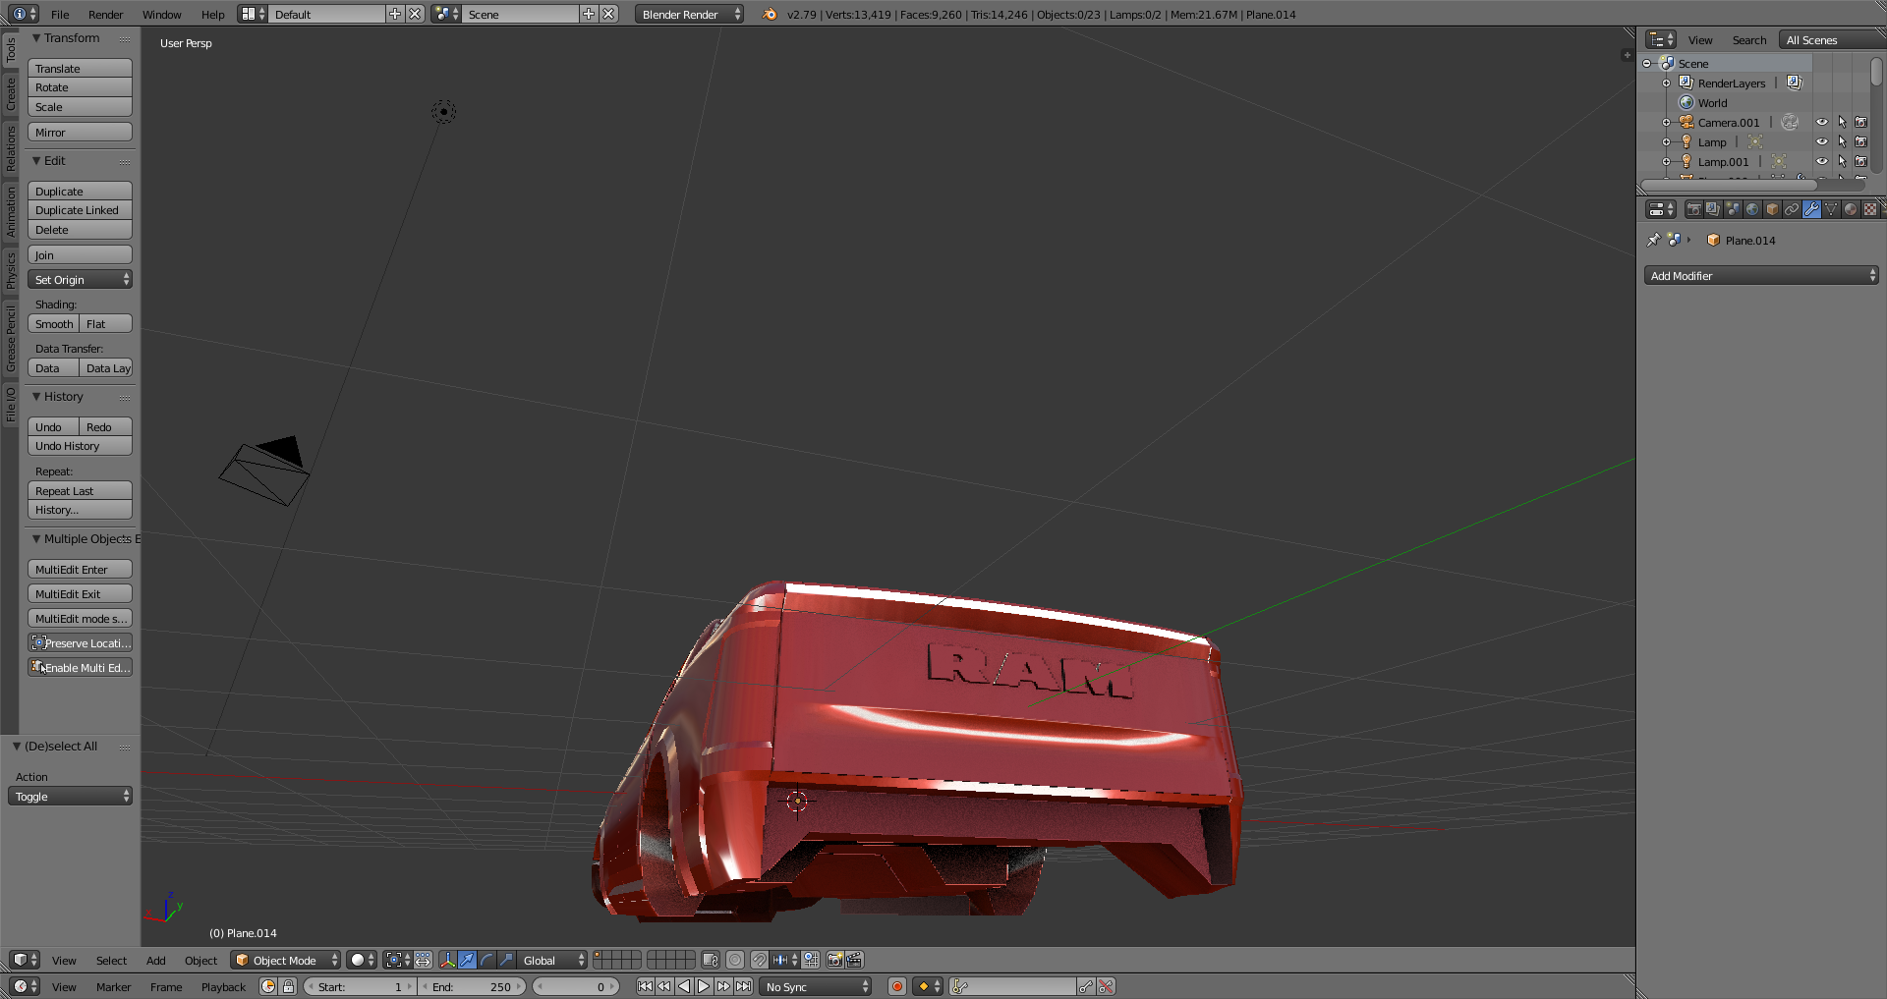Image resolution: width=1887 pixels, height=999 pixels.
Task: Click the OpenGL render image camera icon
Action: click(x=834, y=960)
